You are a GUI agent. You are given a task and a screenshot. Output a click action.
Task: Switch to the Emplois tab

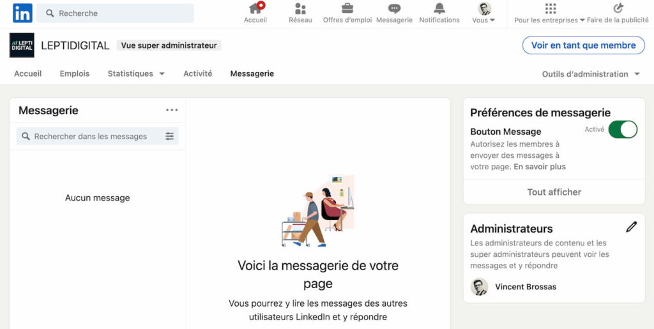pyautogui.click(x=75, y=74)
